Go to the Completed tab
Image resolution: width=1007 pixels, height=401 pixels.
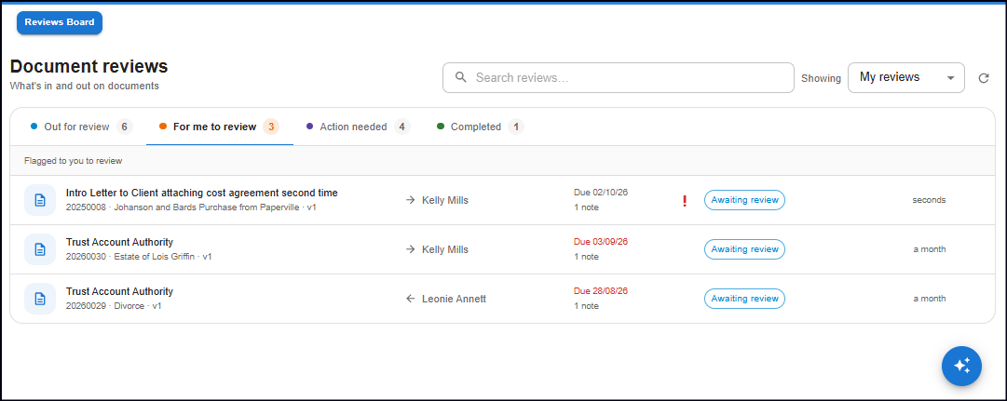click(480, 127)
